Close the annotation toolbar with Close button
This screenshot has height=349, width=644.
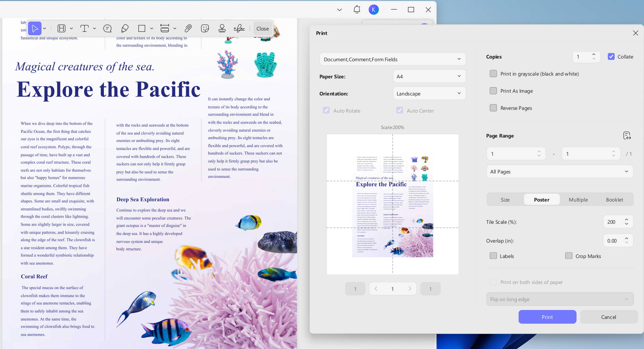pyautogui.click(x=262, y=28)
